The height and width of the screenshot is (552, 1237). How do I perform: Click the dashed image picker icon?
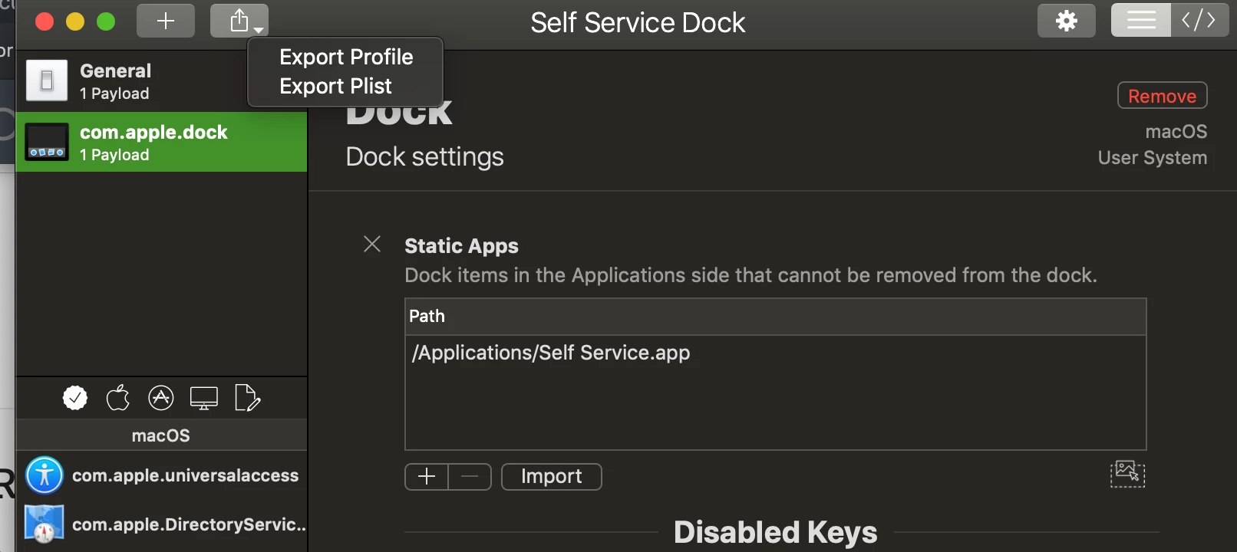pyautogui.click(x=1127, y=474)
